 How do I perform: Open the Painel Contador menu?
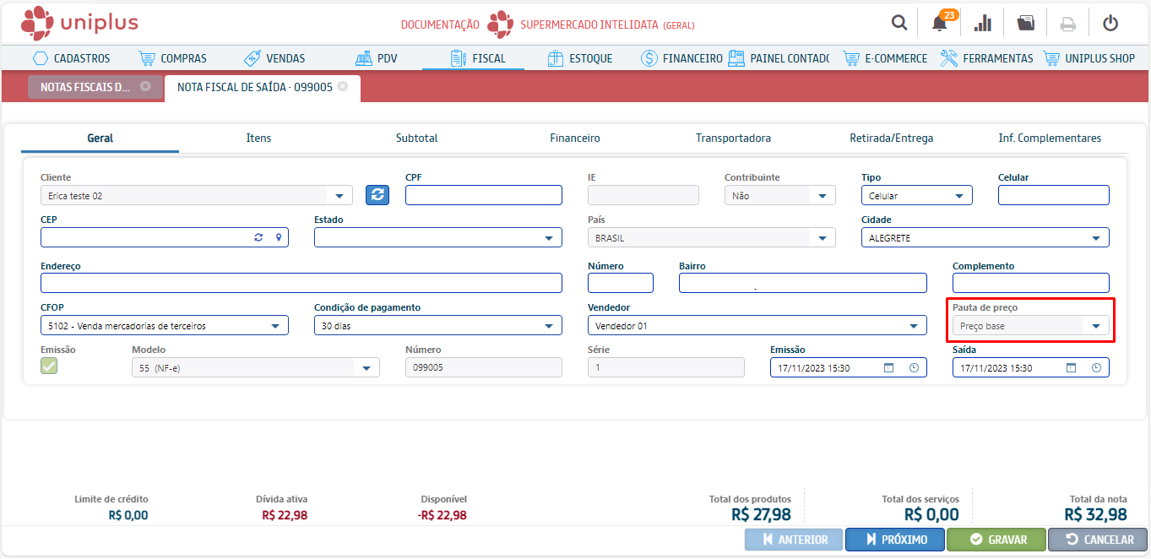779,58
